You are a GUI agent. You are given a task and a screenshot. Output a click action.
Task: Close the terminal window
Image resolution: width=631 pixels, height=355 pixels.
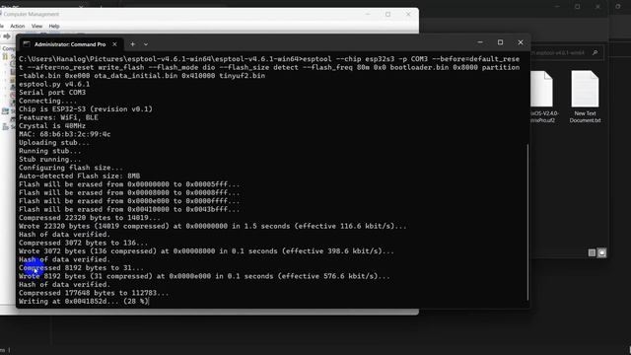521,42
